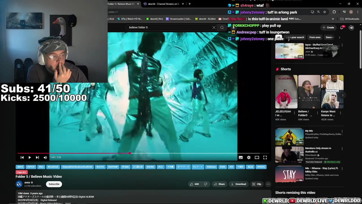Open options for Believe / Folder5 short

[x=317, y=113]
